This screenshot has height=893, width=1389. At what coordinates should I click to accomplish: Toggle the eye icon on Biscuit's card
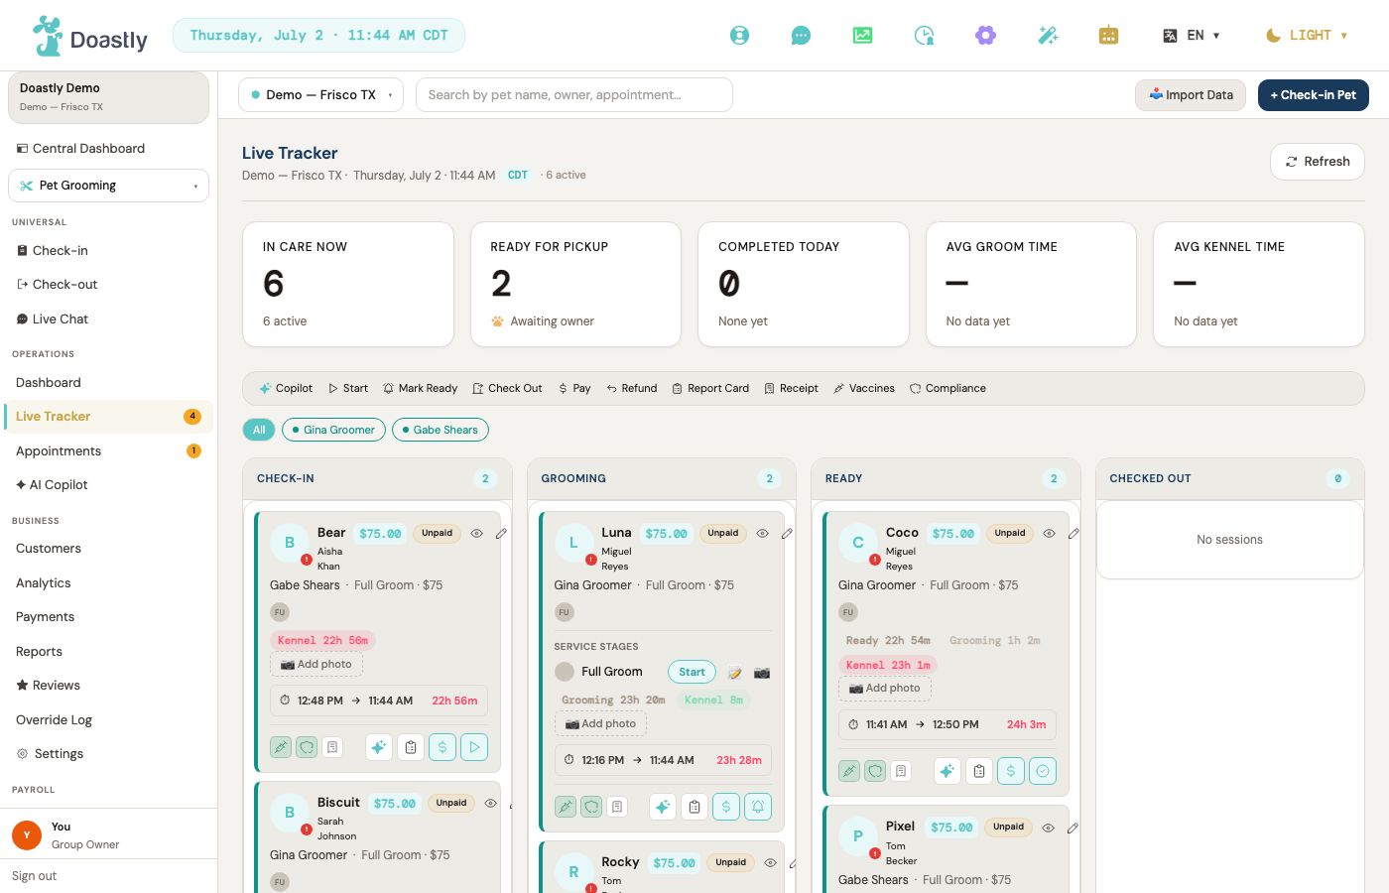tap(491, 804)
